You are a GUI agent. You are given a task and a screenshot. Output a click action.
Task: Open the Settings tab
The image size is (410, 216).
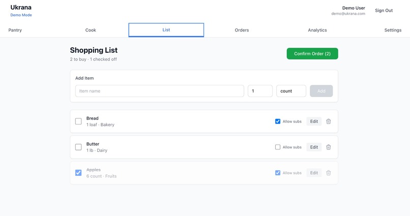(393, 30)
